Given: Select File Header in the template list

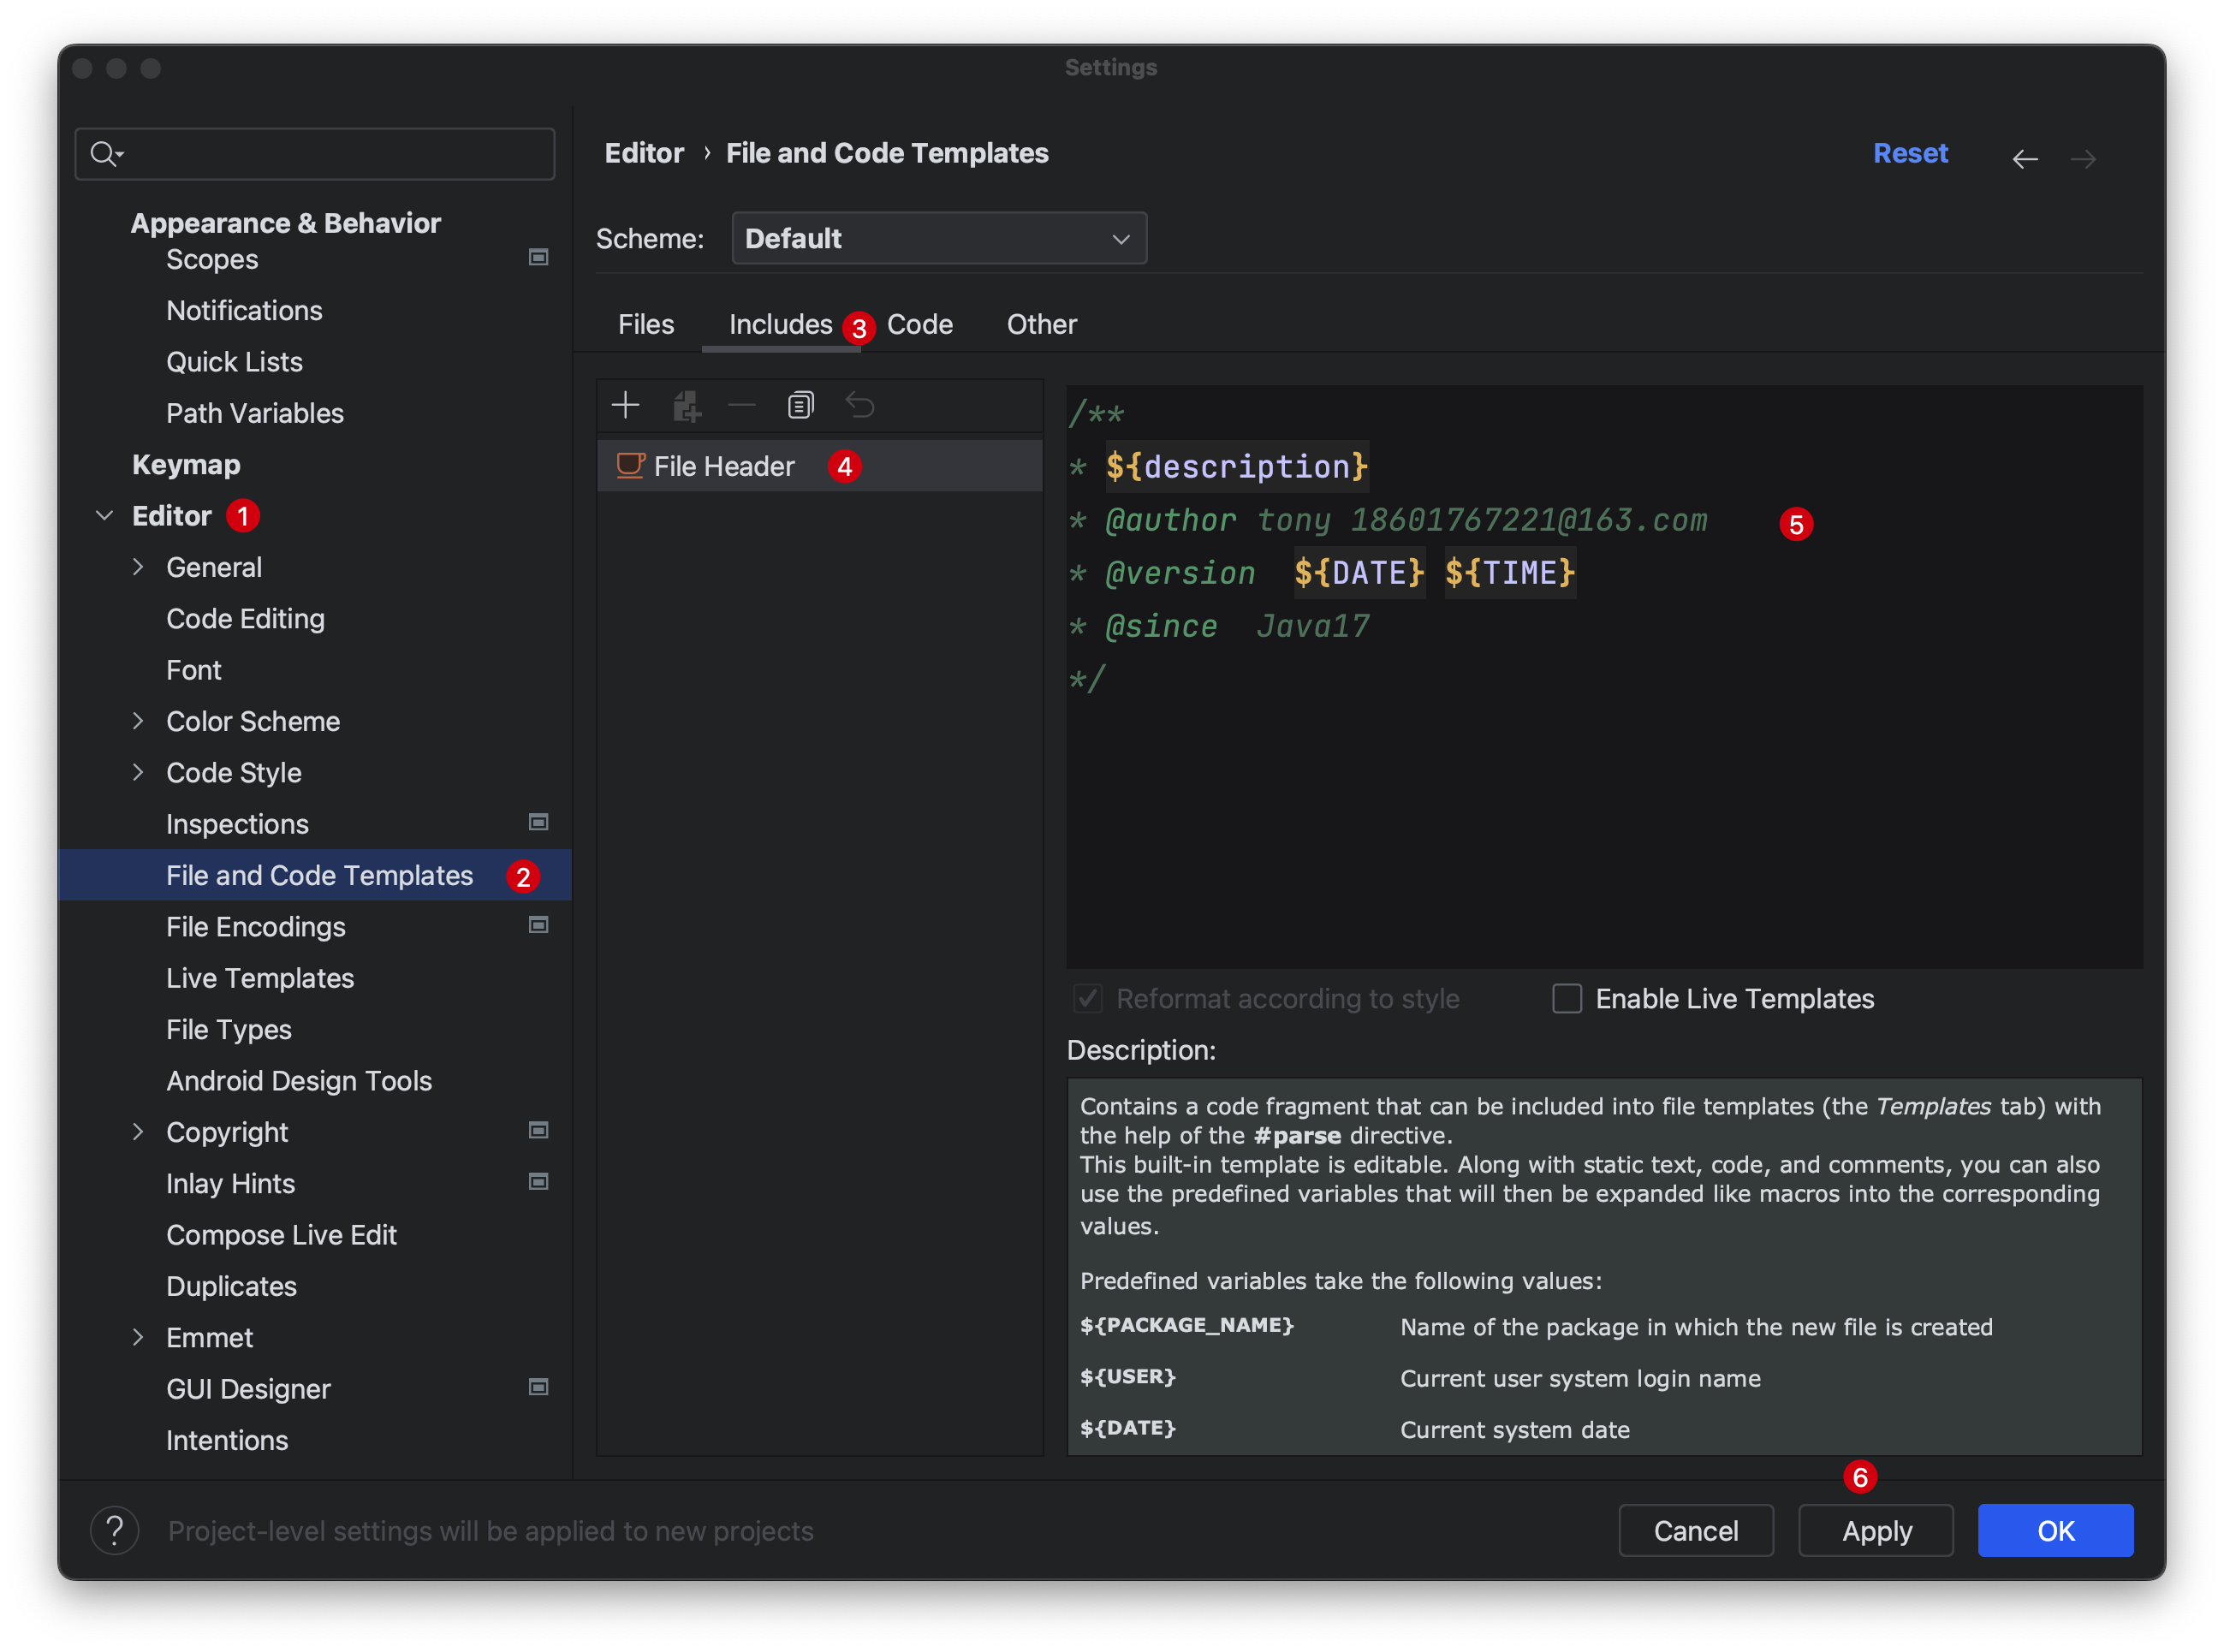Looking at the screenshot, I should pyautogui.click(x=819, y=466).
